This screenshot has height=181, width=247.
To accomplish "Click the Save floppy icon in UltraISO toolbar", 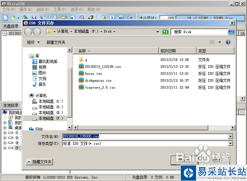I will click(x=34, y=17).
